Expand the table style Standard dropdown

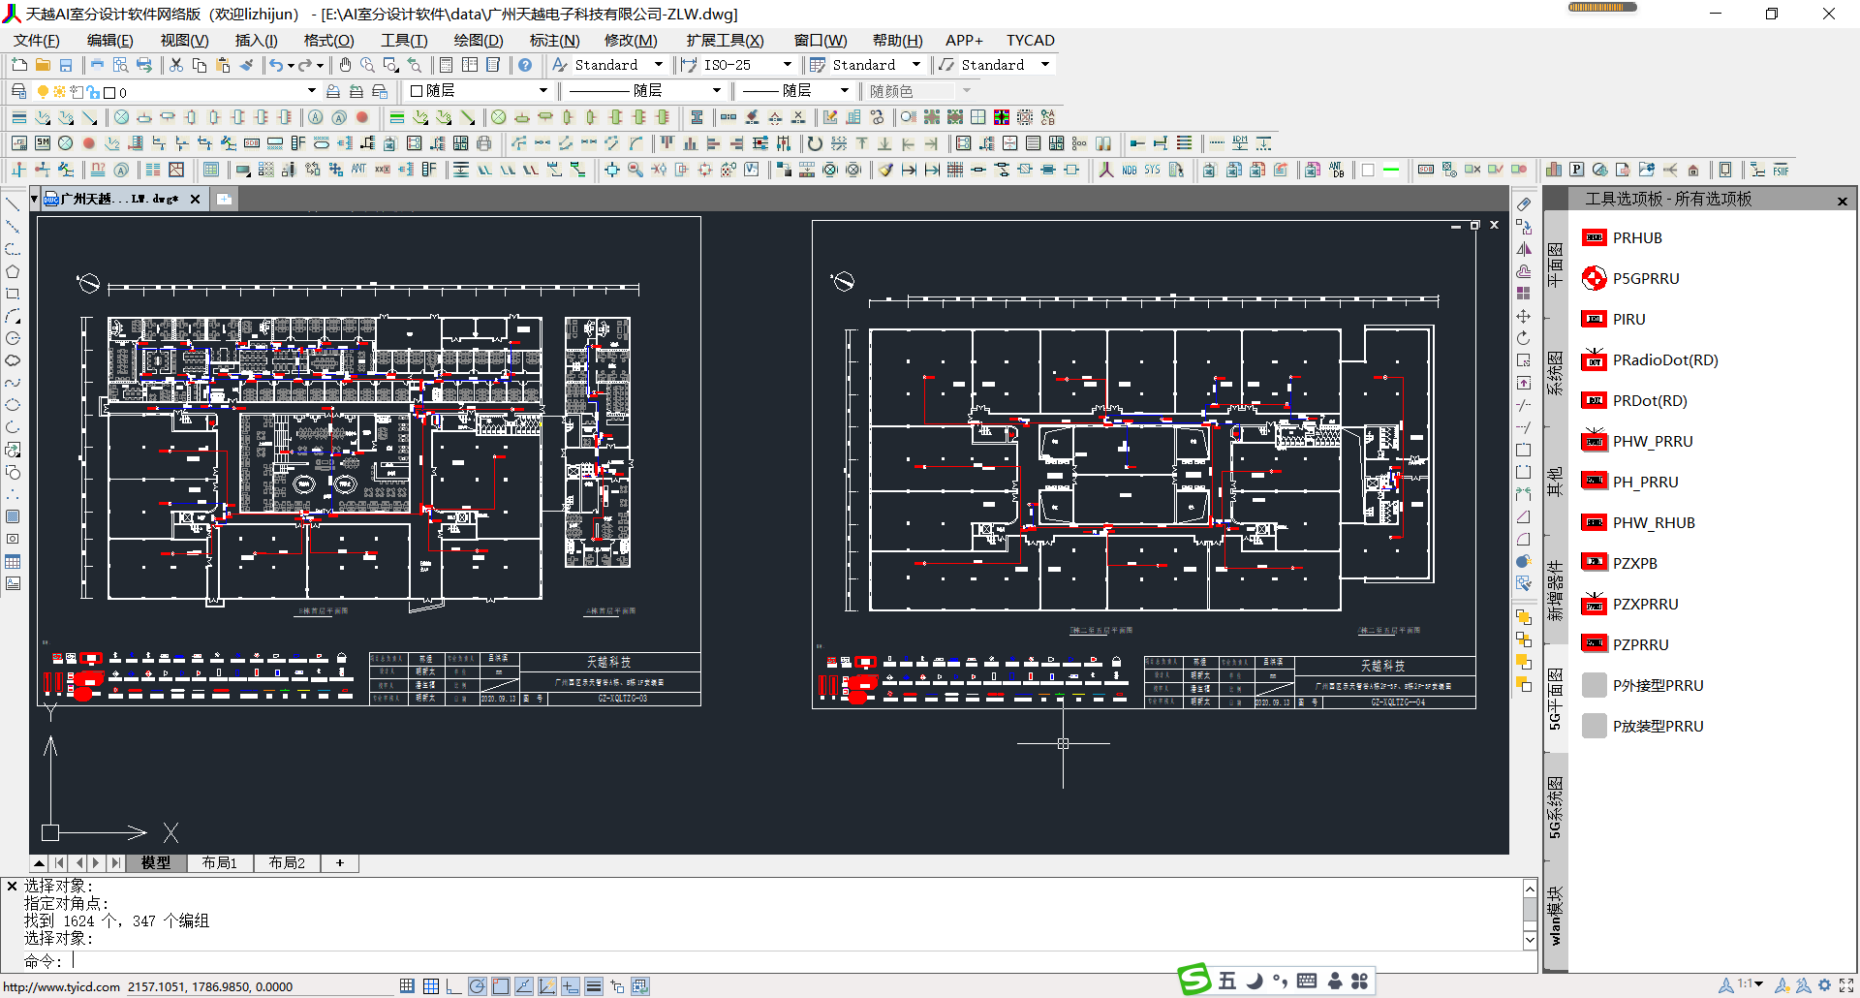[916, 65]
